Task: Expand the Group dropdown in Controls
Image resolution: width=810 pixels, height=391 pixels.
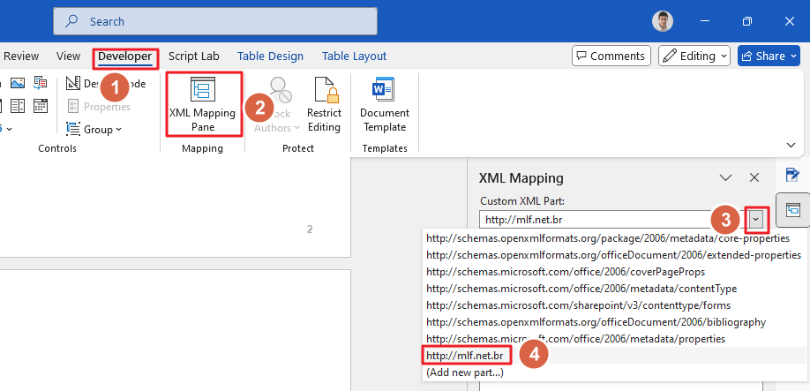Action: [94, 129]
